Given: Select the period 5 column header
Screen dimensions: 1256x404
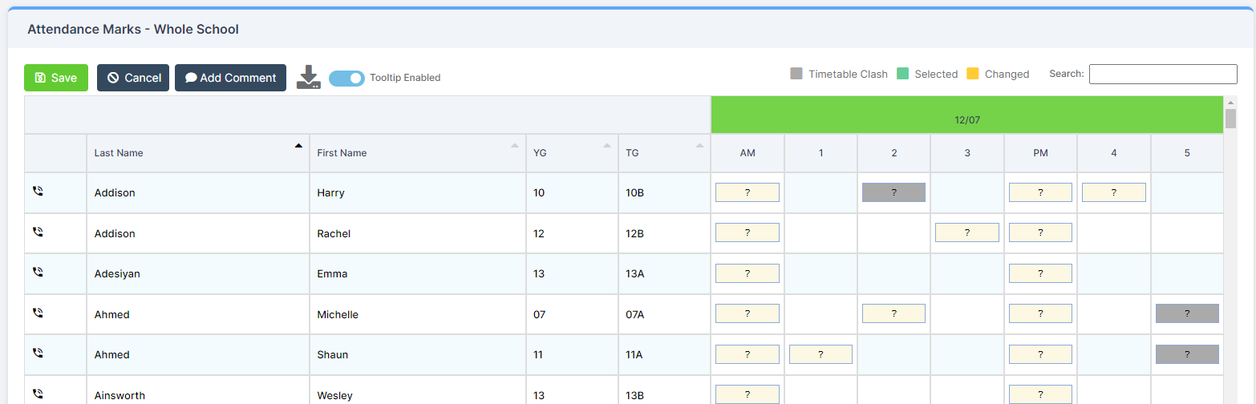Looking at the screenshot, I should click(x=1187, y=153).
